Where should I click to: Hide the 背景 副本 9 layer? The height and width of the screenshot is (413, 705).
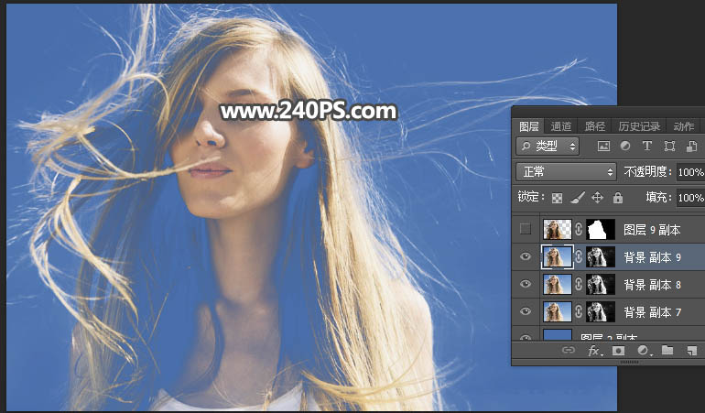click(526, 257)
